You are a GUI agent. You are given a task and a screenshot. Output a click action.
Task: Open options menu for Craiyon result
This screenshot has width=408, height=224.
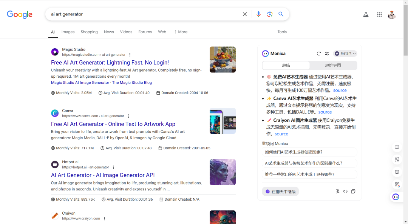105,219
